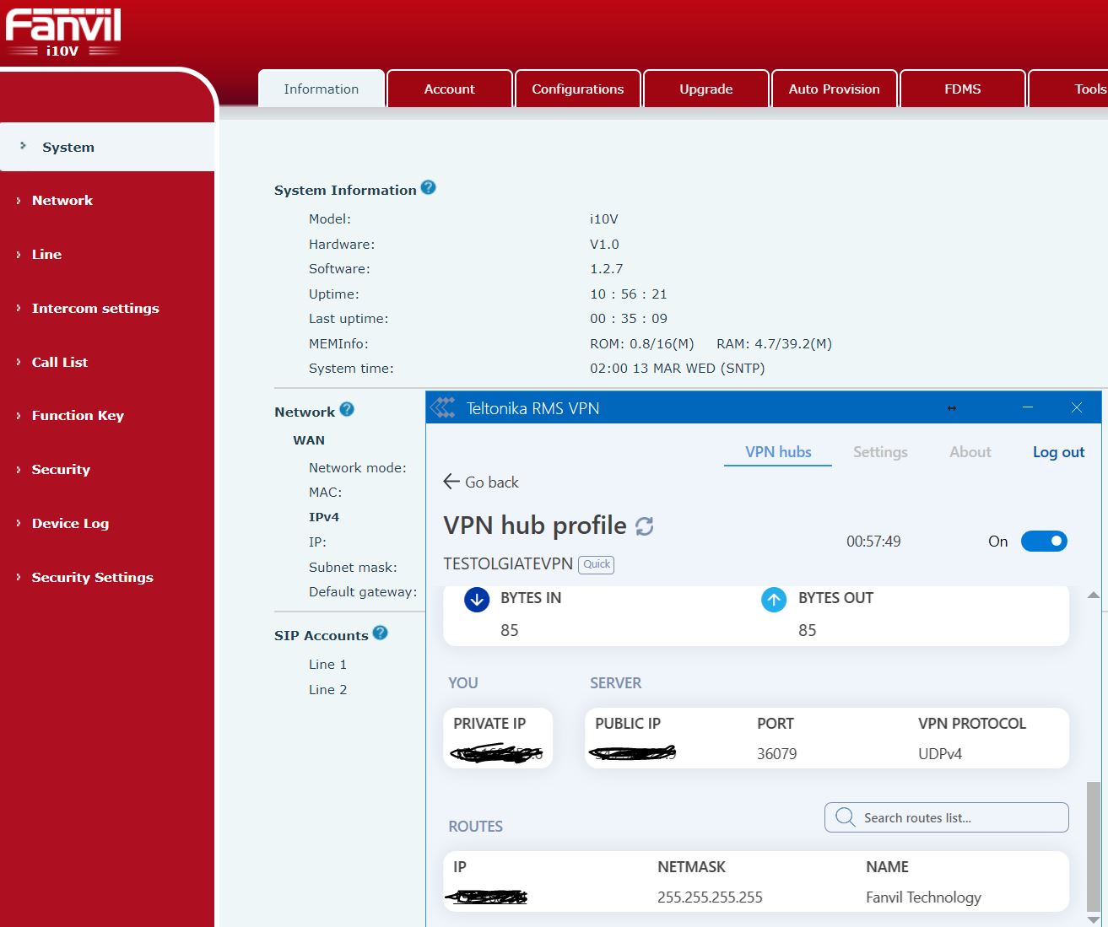Click the netmask 255.255.255.255 cell

click(x=710, y=897)
